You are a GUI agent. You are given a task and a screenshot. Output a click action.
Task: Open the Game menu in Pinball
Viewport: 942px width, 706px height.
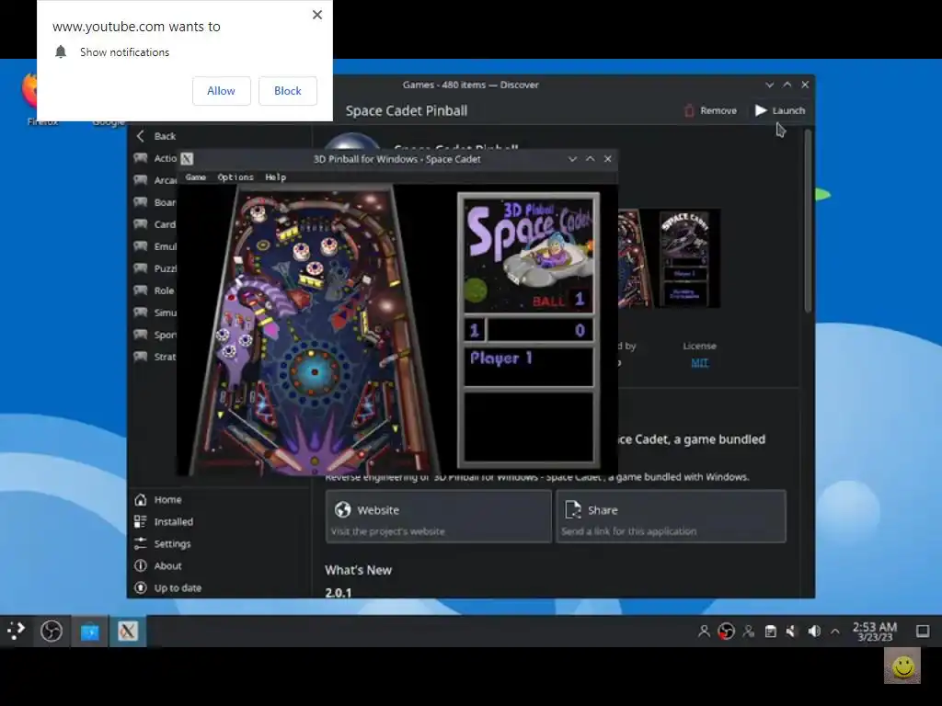pyautogui.click(x=196, y=177)
